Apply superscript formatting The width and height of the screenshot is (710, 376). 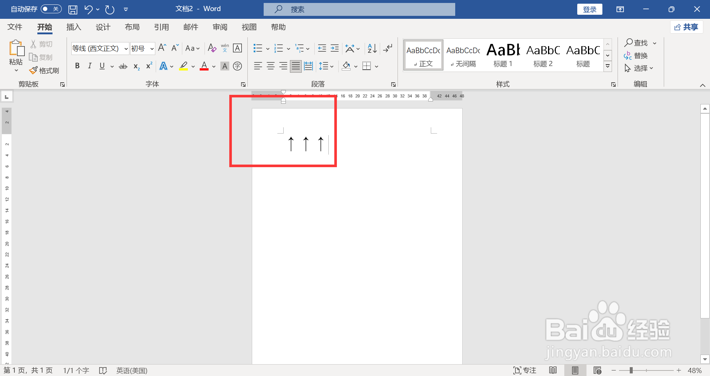pos(149,66)
